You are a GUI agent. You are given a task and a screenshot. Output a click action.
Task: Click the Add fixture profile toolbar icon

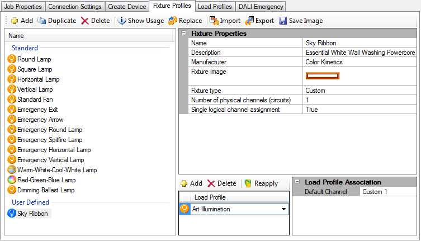[15, 21]
